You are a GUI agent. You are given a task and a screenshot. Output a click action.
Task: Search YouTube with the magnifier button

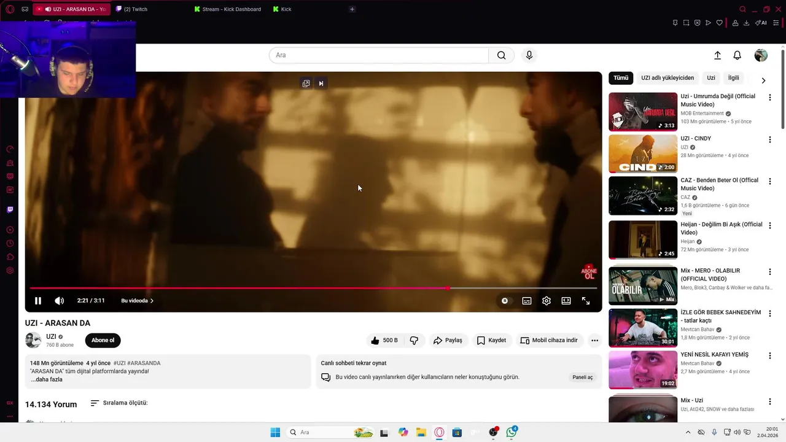501,55
